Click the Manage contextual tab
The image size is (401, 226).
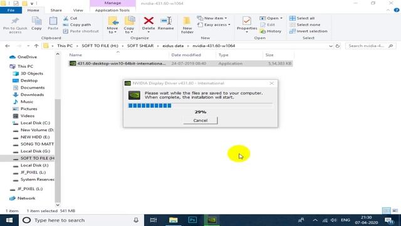[x=113, y=3]
